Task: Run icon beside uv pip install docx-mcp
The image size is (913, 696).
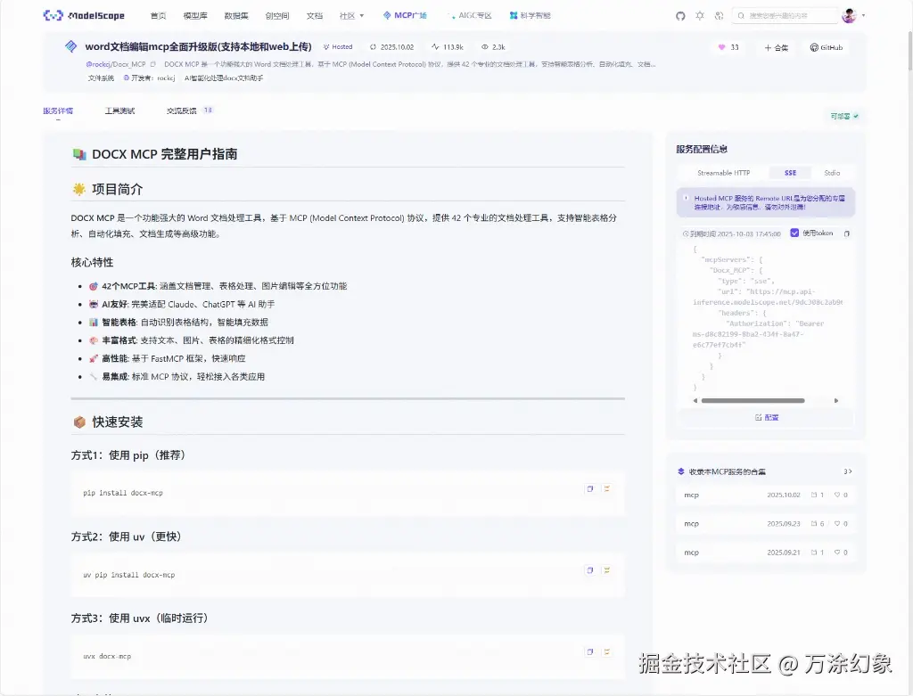Action: (606, 570)
